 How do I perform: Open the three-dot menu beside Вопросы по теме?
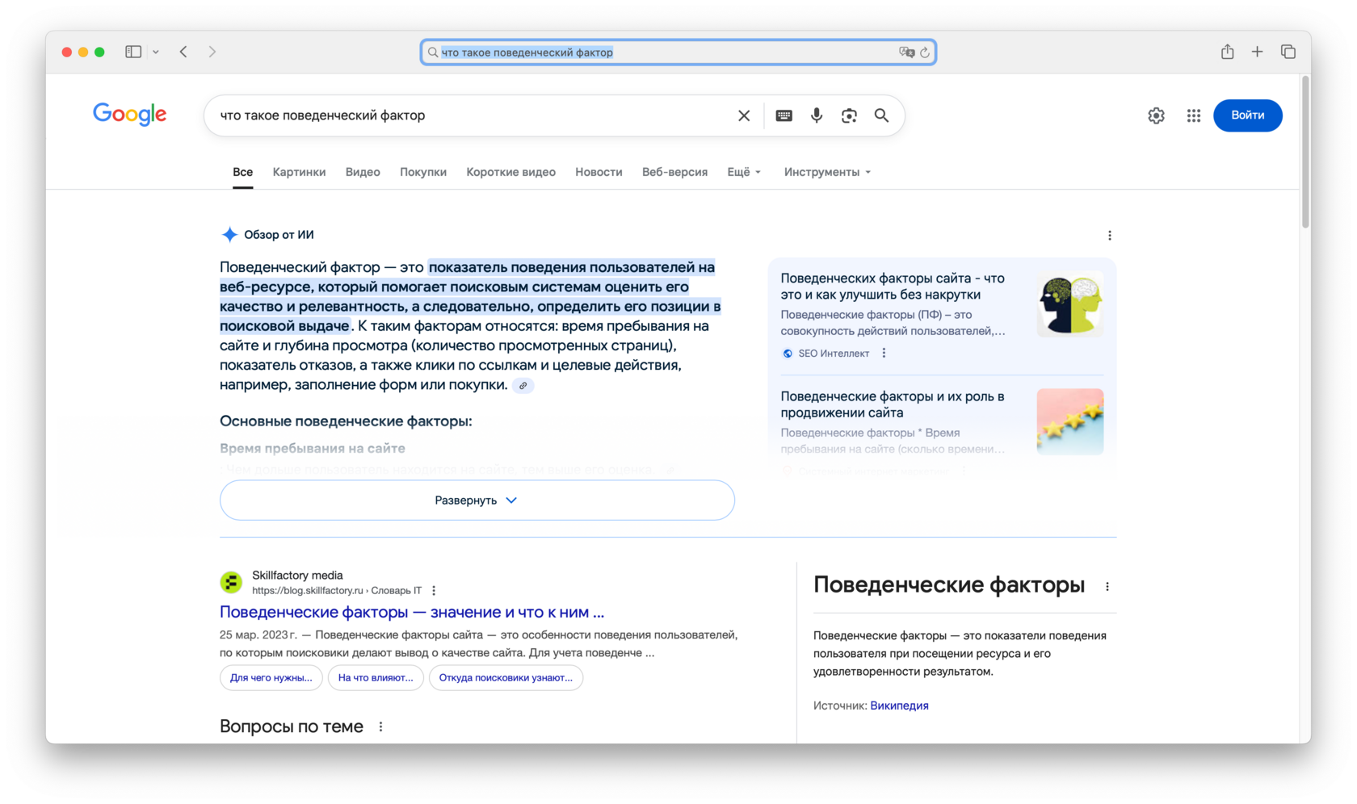pos(381,727)
